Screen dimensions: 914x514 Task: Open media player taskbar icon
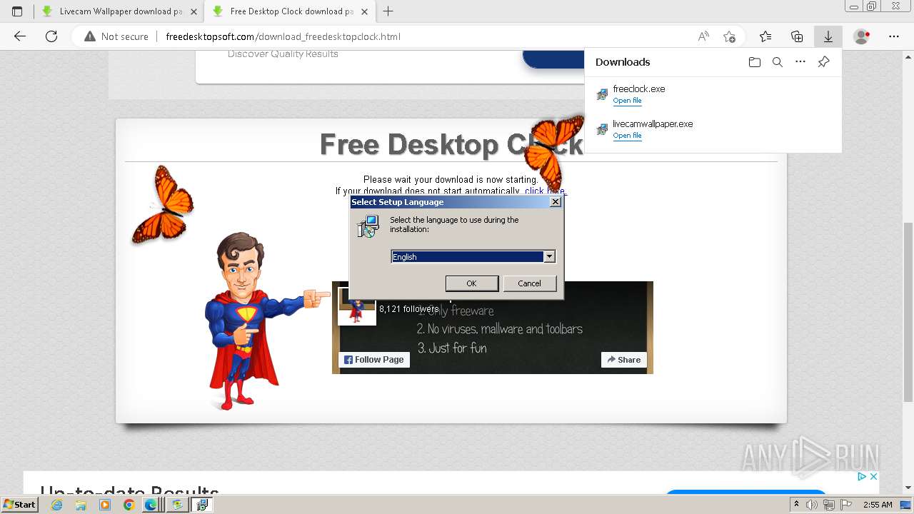[105, 505]
